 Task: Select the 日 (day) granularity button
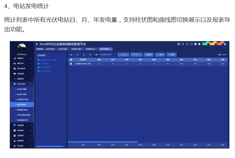point(78,55)
